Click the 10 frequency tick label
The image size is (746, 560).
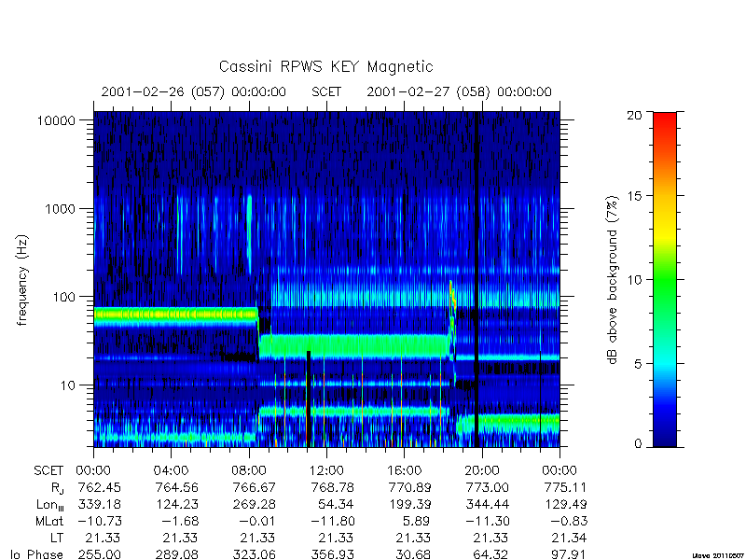[x=68, y=385]
